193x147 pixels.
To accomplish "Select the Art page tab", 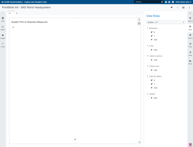I will (10, 13).
